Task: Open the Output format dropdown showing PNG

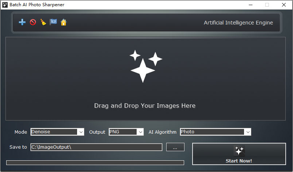Action: coord(126,132)
